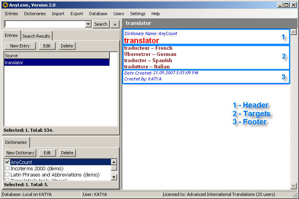This screenshot has height=199, width=299.
Task: Click User: KATYA status bar entry
Action: click(122, 194)
